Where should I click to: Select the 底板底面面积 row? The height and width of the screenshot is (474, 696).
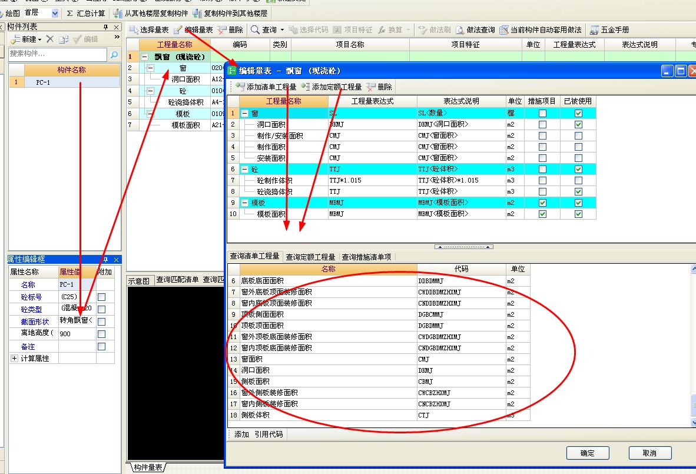(379, 281)
